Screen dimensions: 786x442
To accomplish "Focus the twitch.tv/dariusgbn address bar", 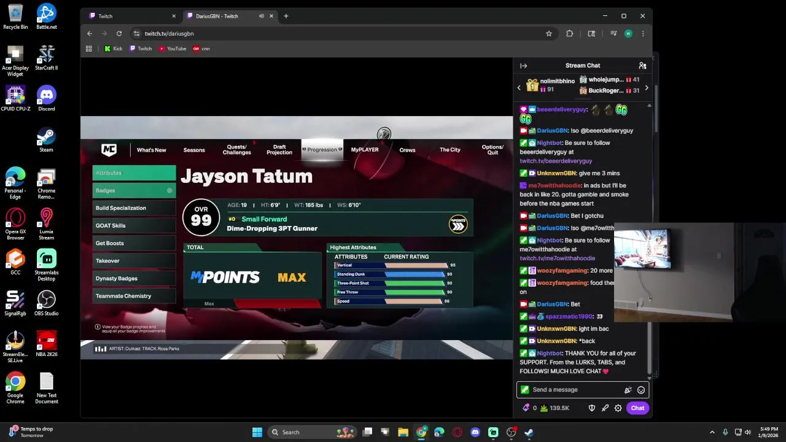I will (x=341, y=34).
